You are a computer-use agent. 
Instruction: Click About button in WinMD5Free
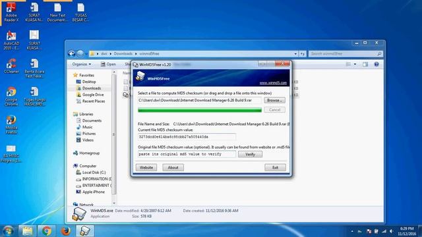click(173, 167)
